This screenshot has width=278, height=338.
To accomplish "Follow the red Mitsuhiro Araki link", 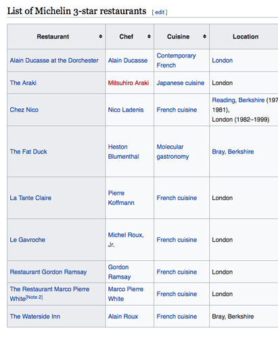I will point(129,83).
